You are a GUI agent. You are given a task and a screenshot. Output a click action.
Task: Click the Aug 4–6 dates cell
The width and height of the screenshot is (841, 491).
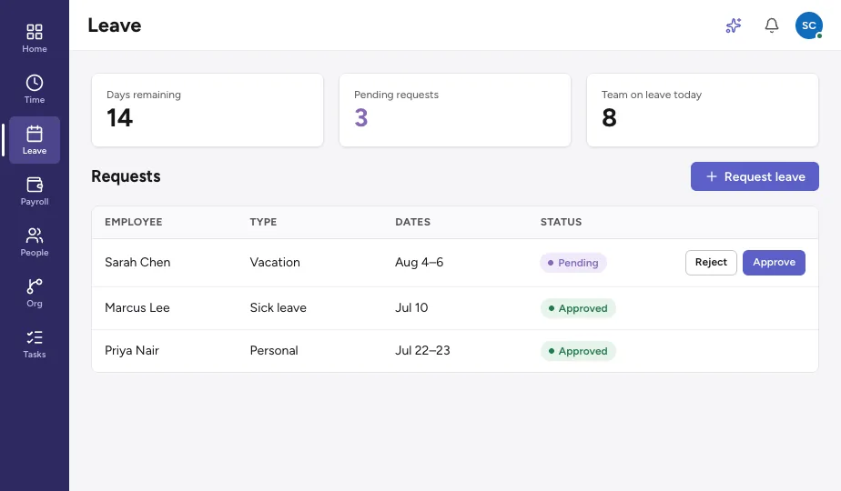click(420, 262)
